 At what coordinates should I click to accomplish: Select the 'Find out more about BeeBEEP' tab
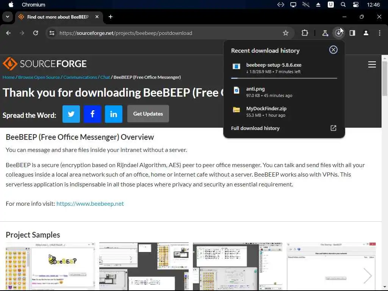[58, 17]
